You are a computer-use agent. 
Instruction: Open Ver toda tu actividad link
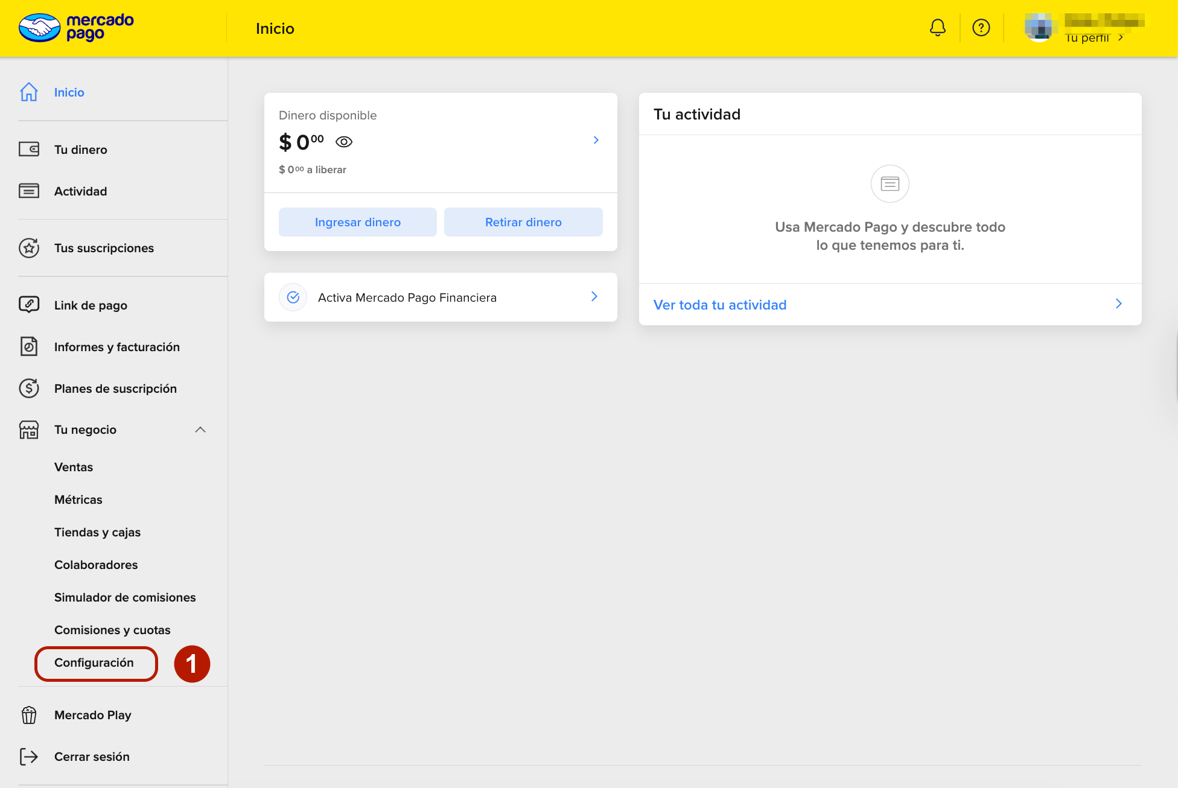pos(720,305)
